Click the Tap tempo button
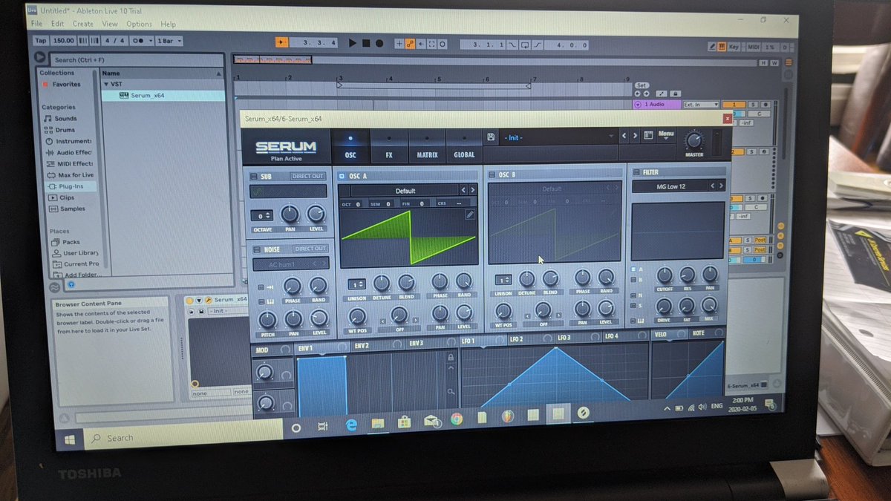891x501 pixels. coord(40,41)
